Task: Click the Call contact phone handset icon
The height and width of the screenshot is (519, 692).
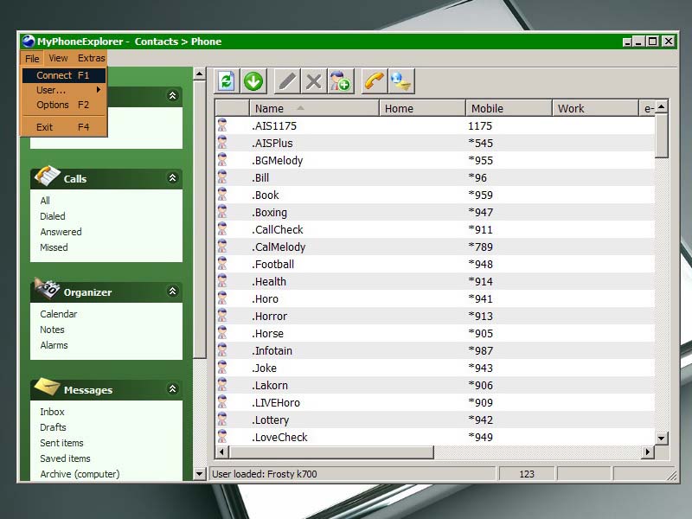Action: (x=375, y=81)
